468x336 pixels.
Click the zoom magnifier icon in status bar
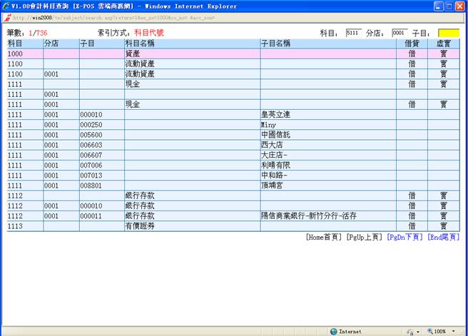(431, 331)
